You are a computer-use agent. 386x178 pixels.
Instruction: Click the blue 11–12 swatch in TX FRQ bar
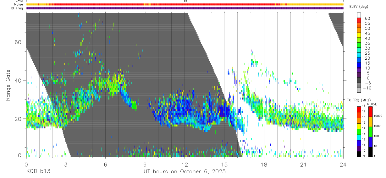click(359, 143)
